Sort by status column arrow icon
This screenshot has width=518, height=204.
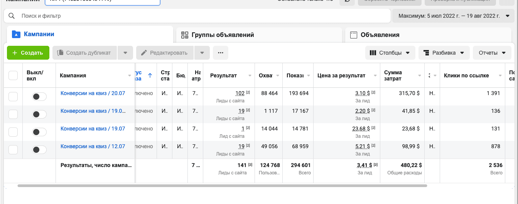click(x=150, y=75)
